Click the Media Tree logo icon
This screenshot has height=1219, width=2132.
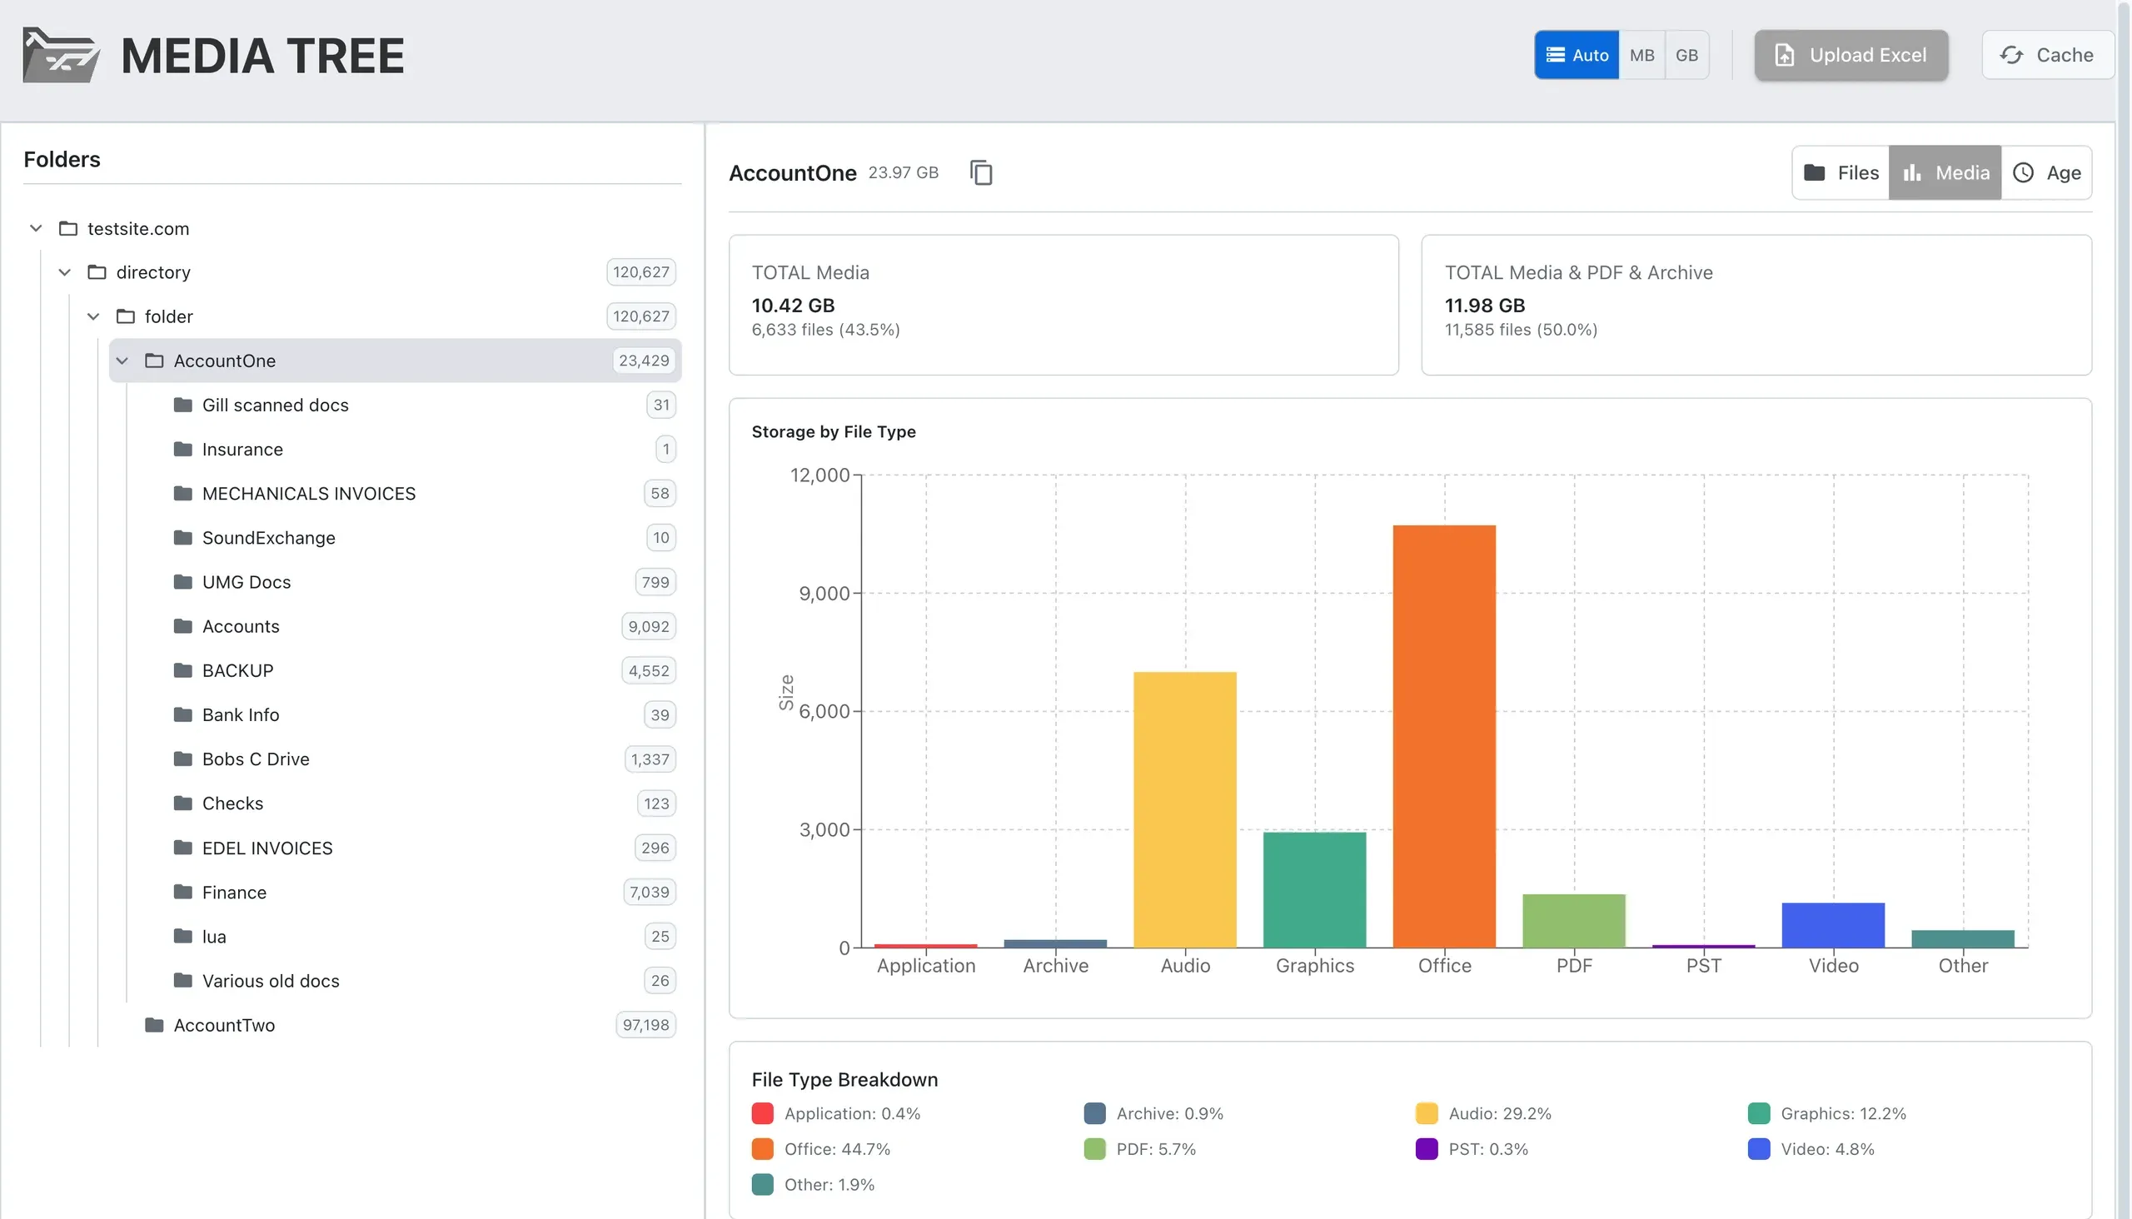tap(61, 55)
